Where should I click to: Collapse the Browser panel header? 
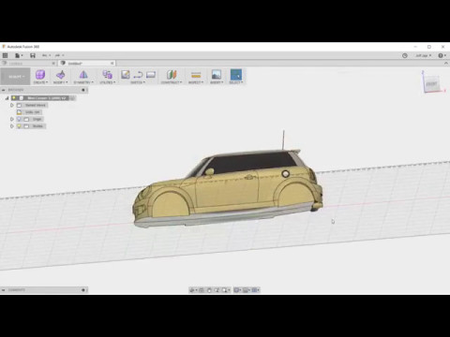[3, 90]
